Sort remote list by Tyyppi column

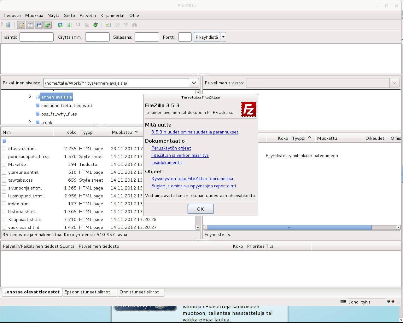coord(302,138)
